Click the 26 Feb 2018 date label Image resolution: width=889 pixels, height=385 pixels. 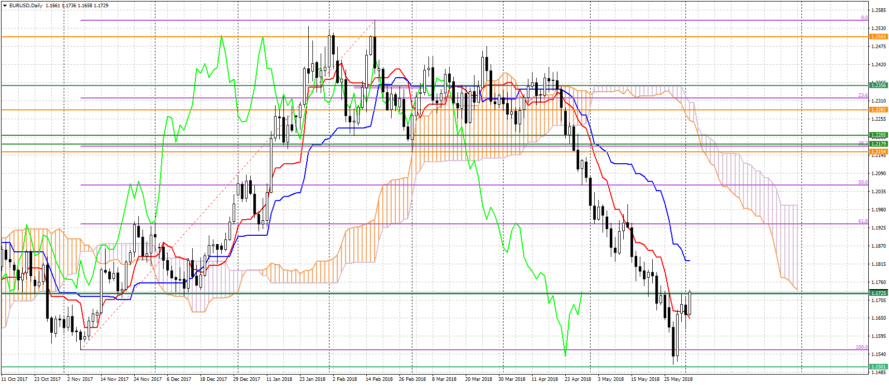[x=412, y=379]
